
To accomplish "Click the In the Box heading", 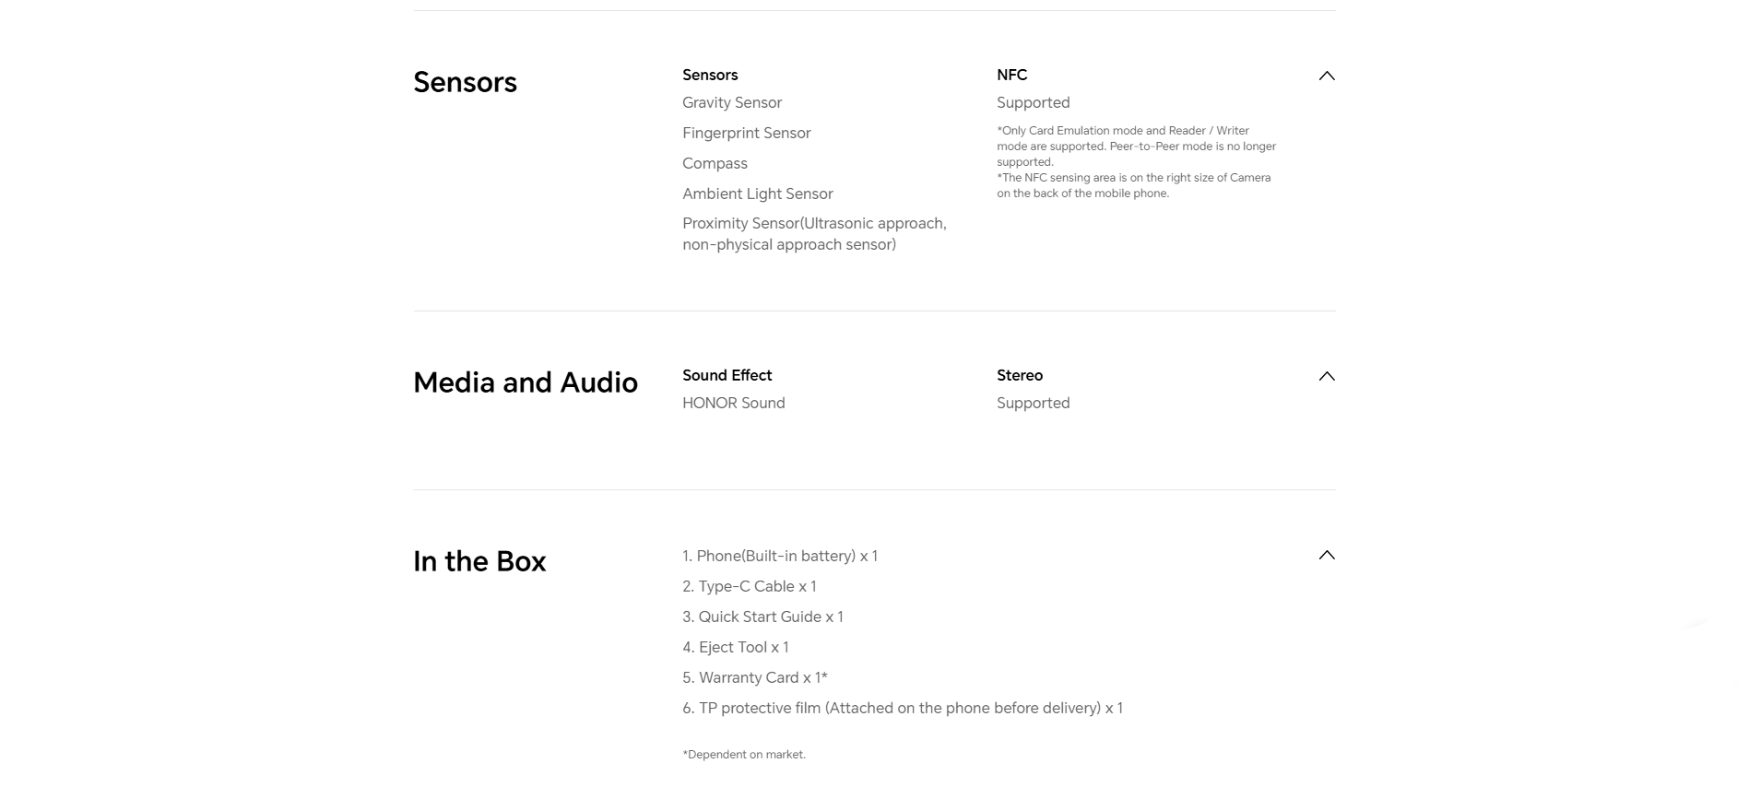I will coord(479,561).
